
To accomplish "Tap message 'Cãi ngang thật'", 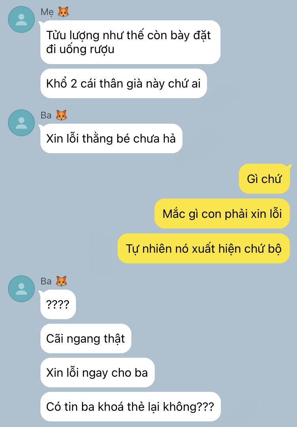I will tap(86, 339).
